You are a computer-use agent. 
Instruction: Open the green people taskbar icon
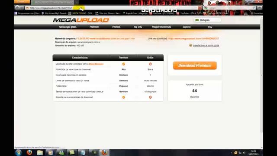tap(61, 153)
